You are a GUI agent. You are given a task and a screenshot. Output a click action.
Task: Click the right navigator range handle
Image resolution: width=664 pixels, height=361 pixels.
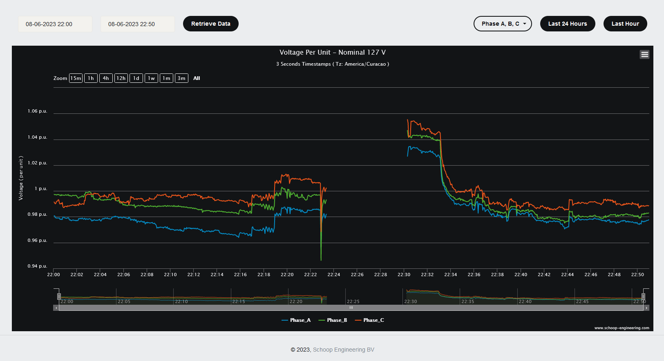(x=643, y=296)
